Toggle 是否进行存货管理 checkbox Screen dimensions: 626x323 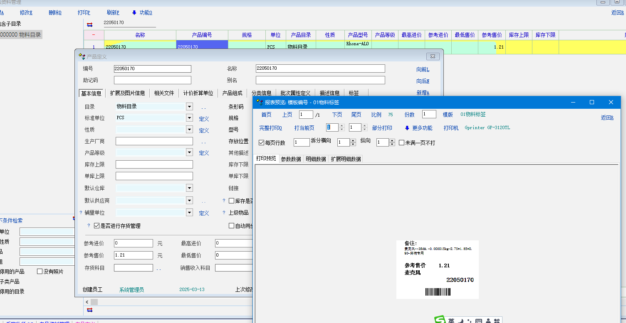(96, 226)
